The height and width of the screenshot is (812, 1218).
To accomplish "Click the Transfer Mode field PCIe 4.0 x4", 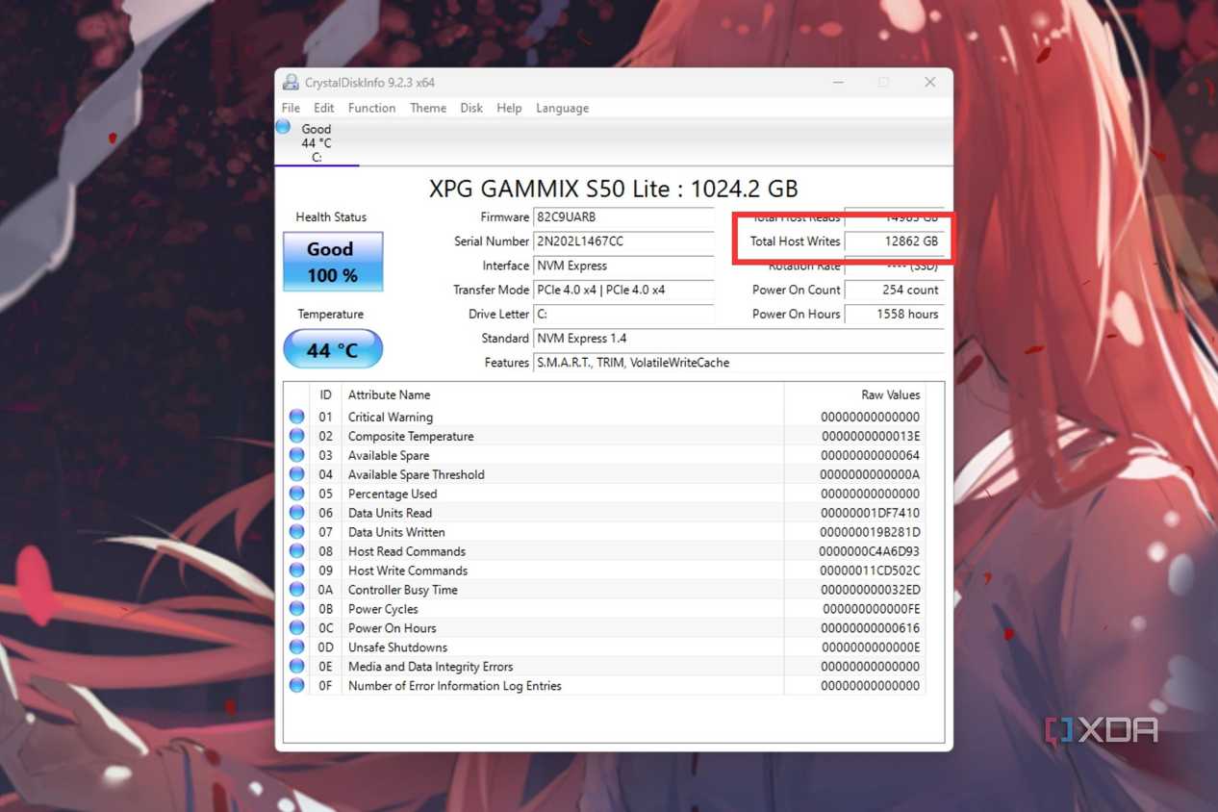I will (x=624, y=290).
